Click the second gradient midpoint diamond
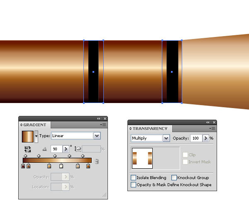This screenshot has height=209, width=249. tap(39, 156)
